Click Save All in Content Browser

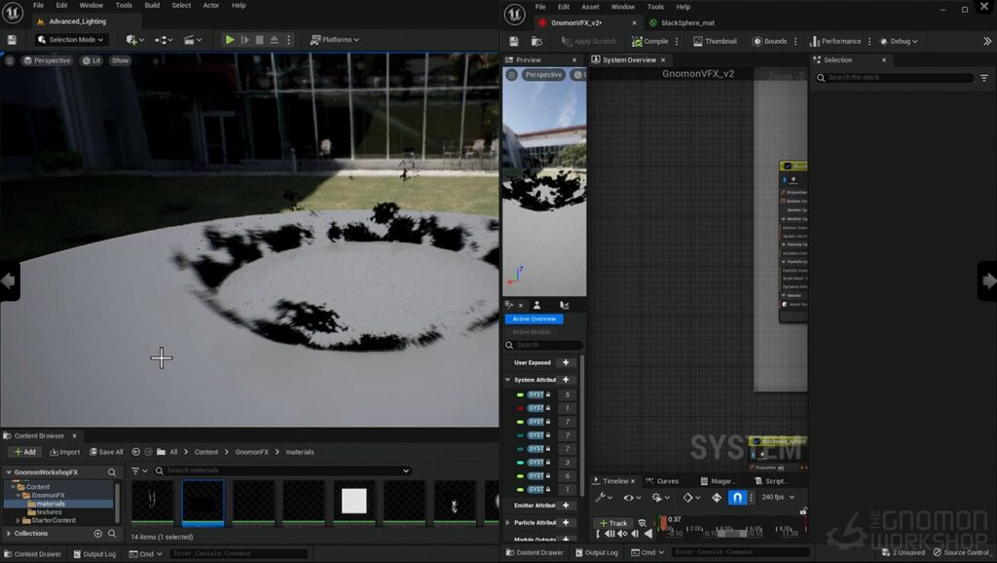(x=106, y=452)
